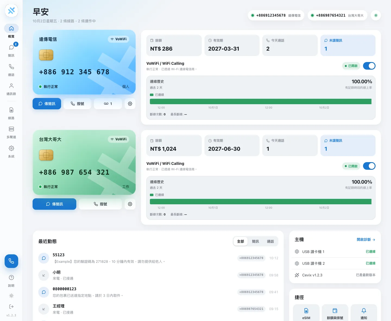Select +886987654321 台灣大哥大 line chip

(x=338, y=16)
